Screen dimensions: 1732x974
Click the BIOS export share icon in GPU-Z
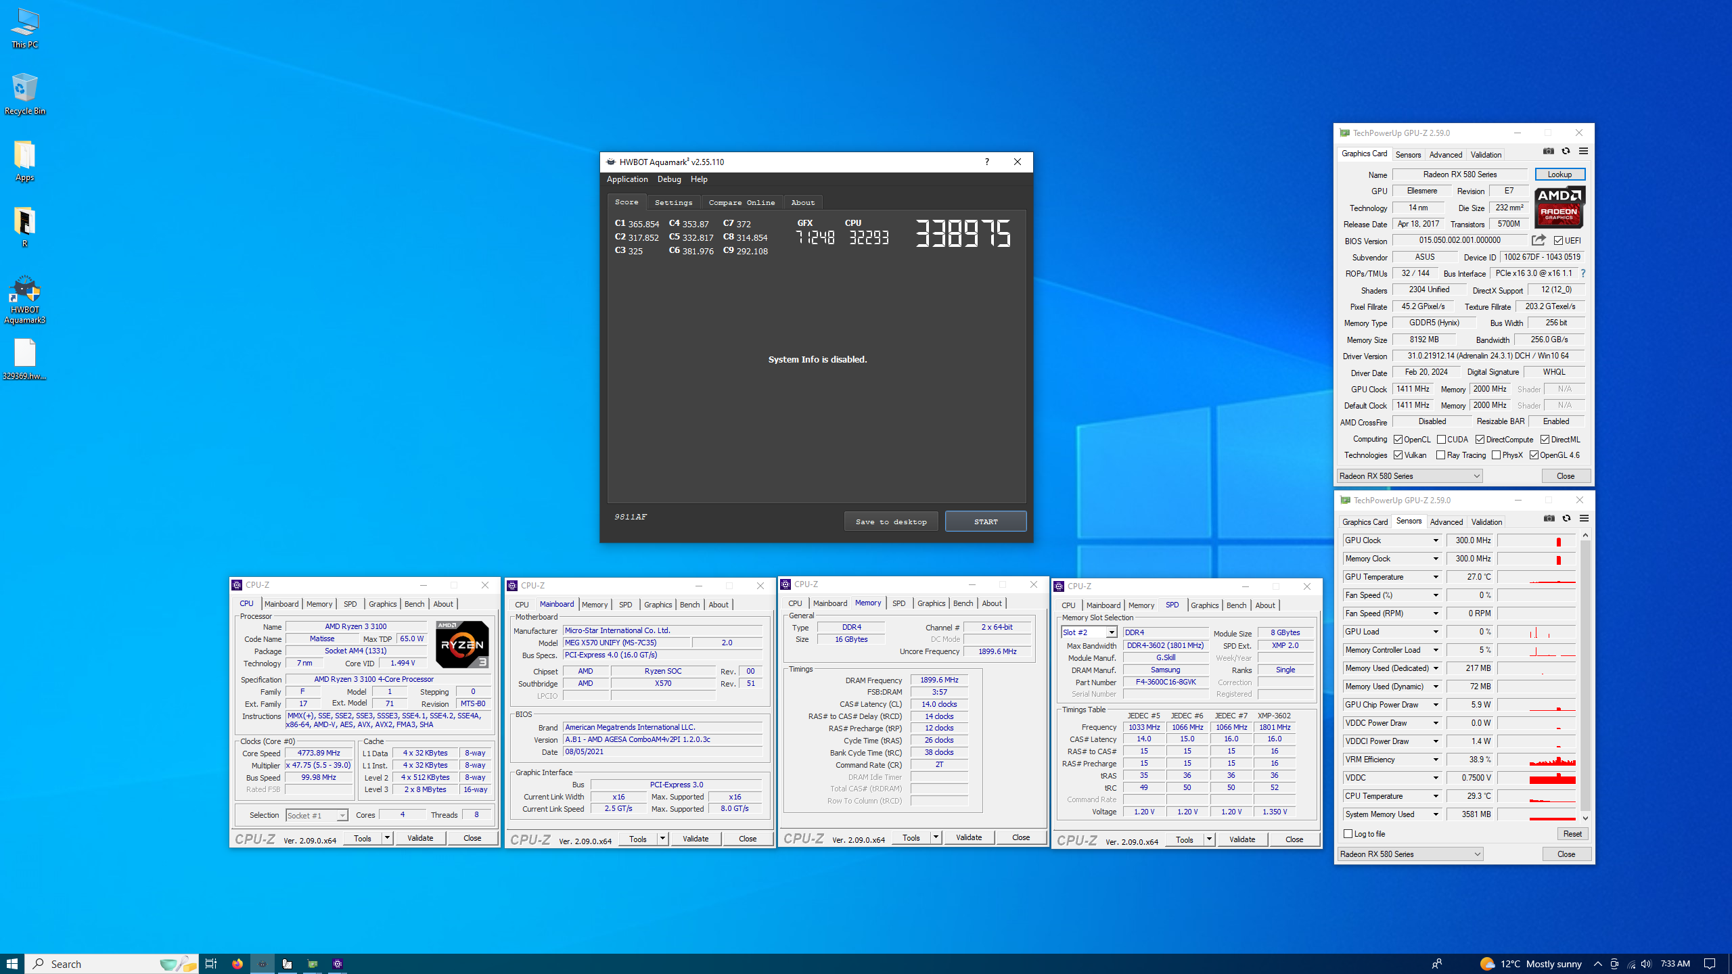1539,240
